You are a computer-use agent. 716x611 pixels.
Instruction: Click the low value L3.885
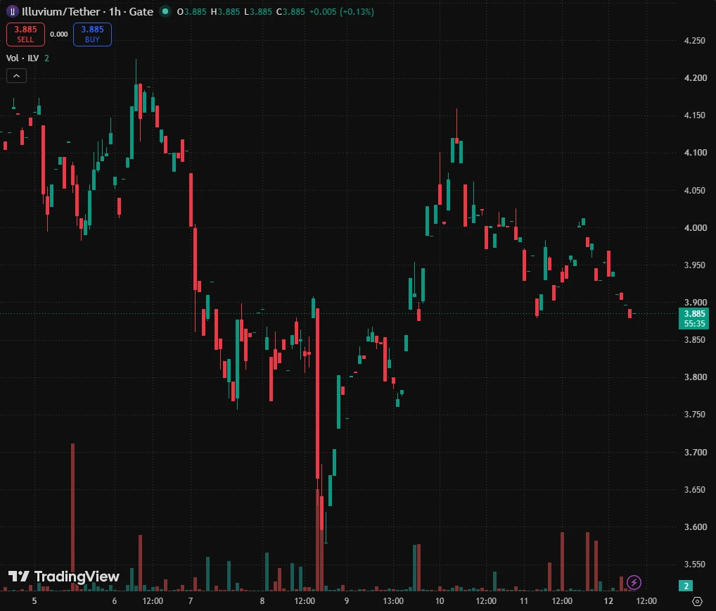[258, 12]
